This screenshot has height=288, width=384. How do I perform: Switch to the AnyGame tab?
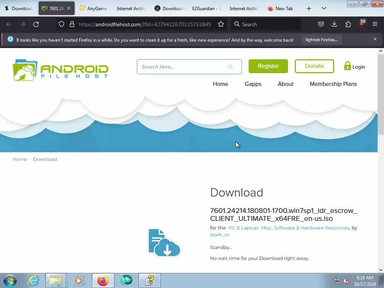[93, 9]
